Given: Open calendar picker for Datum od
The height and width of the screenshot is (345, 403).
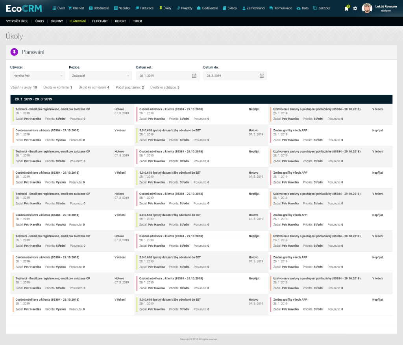Looking at the screenshot, I should (x=194, y=75).
